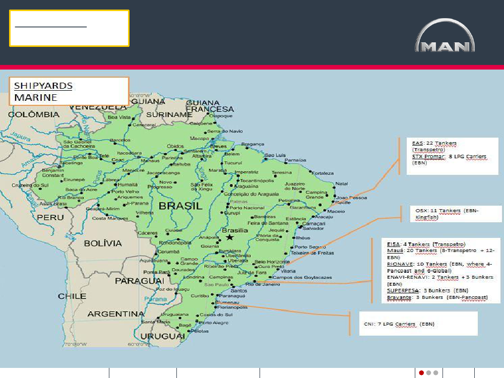Screen dimensions: 504x378
Task: Click the large BRASIL label on map
Action: pos(180,206)
